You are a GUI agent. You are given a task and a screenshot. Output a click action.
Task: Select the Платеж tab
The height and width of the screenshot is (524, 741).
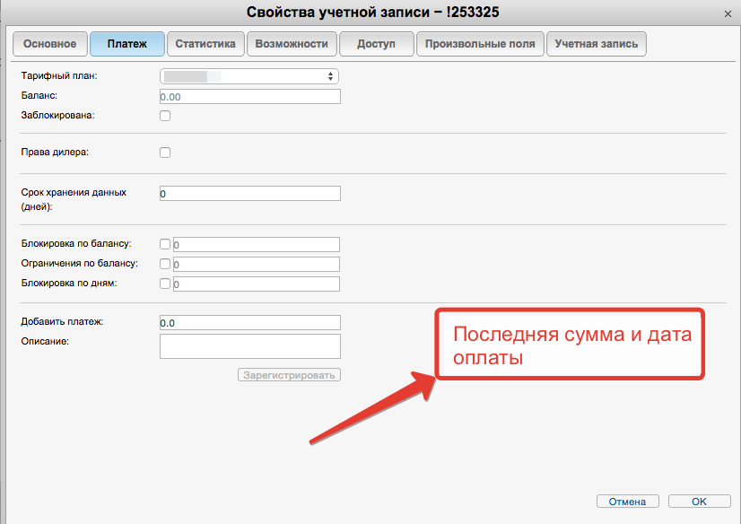click(127, 44)
